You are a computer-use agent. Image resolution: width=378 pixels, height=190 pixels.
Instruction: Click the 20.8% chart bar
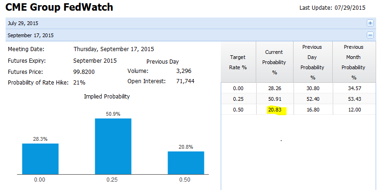[186, 163]
